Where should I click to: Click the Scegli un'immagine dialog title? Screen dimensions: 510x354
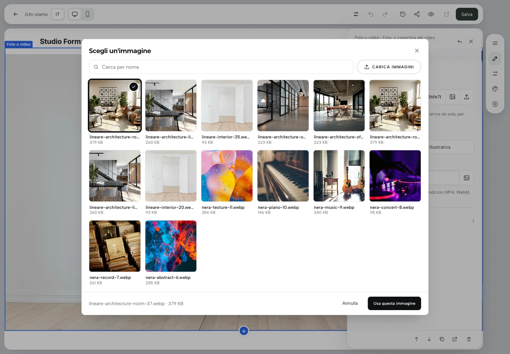pos(120,51)
